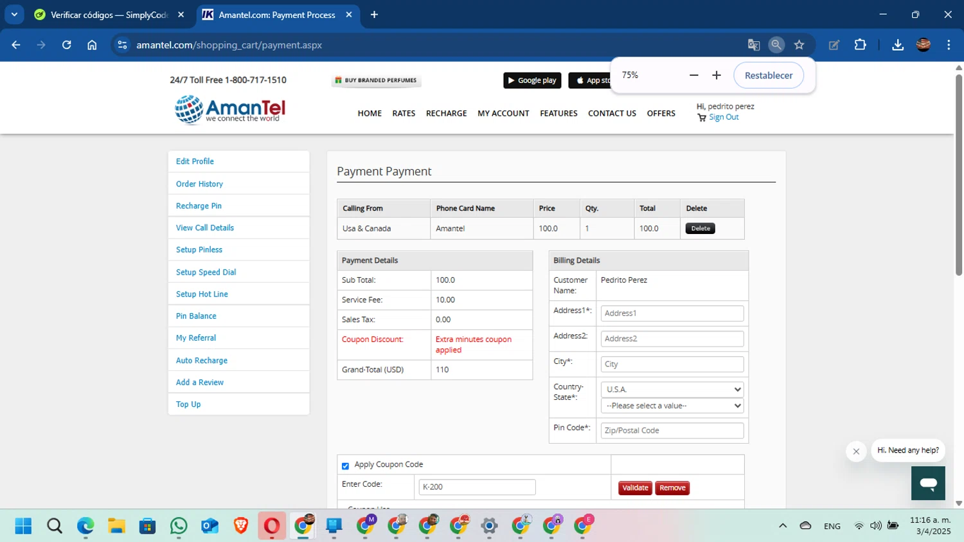The height and width of the screenshot is (542, 964).
Task: View site information icon in address bar
Action: [122, 45]
